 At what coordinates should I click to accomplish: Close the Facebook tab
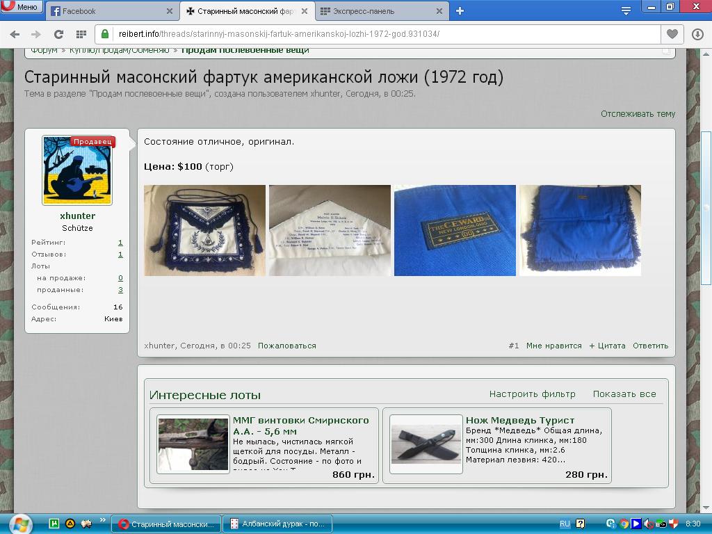170,11
